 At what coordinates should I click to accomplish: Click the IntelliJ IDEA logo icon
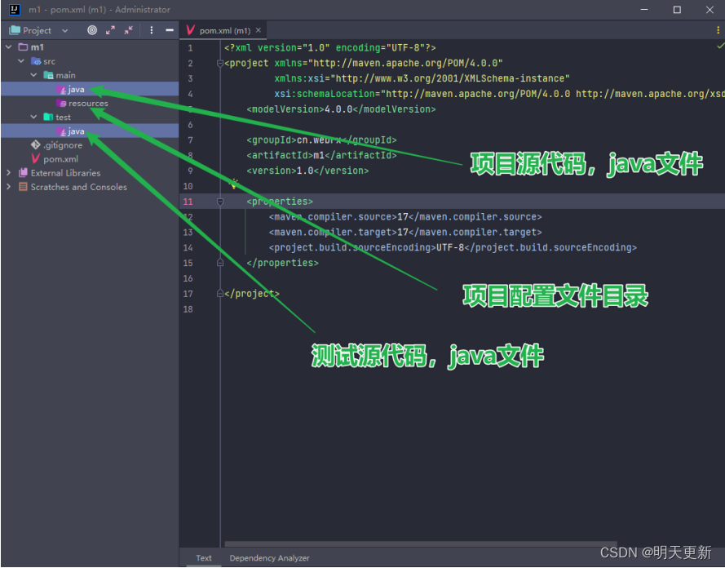[x=15, y=10]
